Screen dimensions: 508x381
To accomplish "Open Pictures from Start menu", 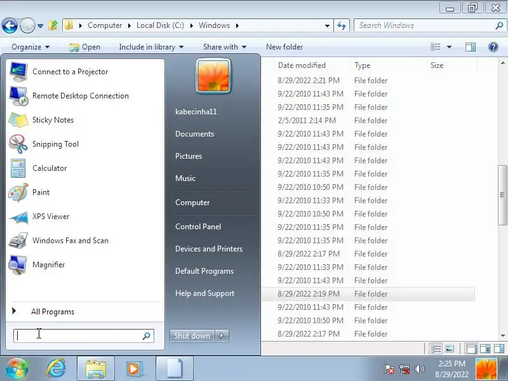I will click(x=189, y=156).
